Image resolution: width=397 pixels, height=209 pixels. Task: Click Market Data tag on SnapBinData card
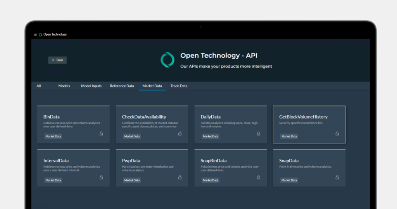(x=211, y=180)
